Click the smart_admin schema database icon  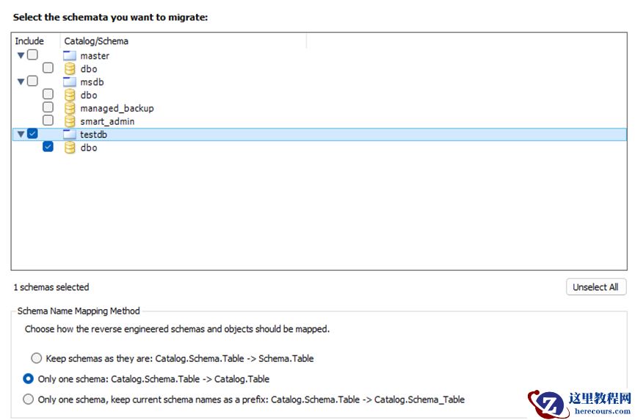(70, 121)
